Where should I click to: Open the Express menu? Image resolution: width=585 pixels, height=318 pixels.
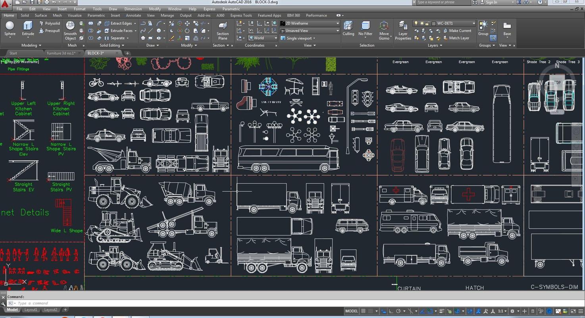[210, 9]
